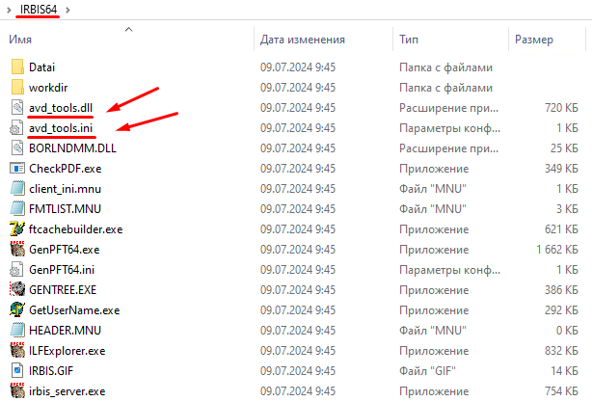The height and width of the screenshot is (402, 592).
Task: Click the CheckPDF.exe application icon
Action: click(x=17, y=169)
